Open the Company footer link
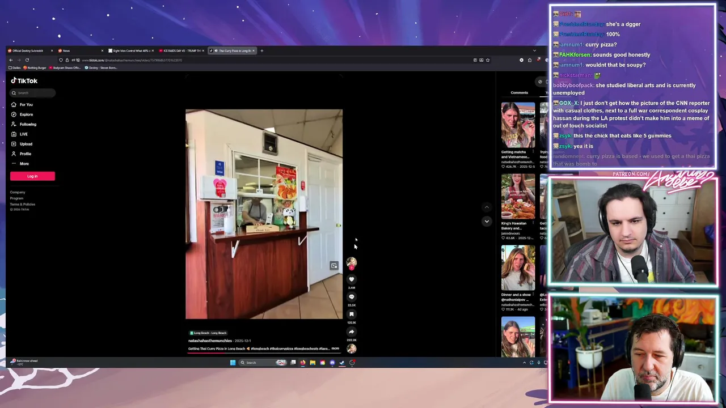 tap(18, 192)
